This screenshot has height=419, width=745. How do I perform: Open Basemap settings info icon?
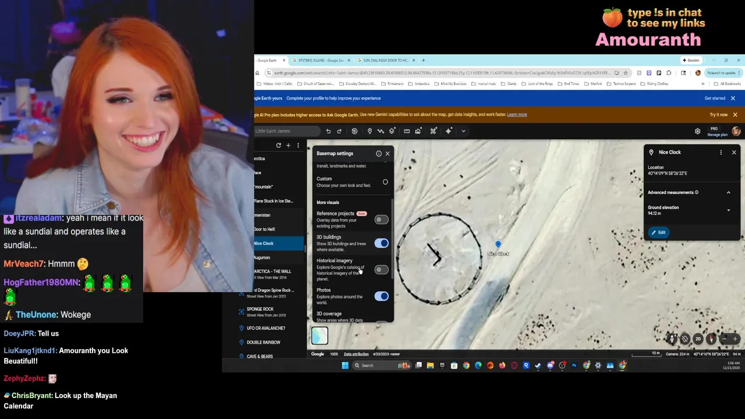tap(378, 154)
